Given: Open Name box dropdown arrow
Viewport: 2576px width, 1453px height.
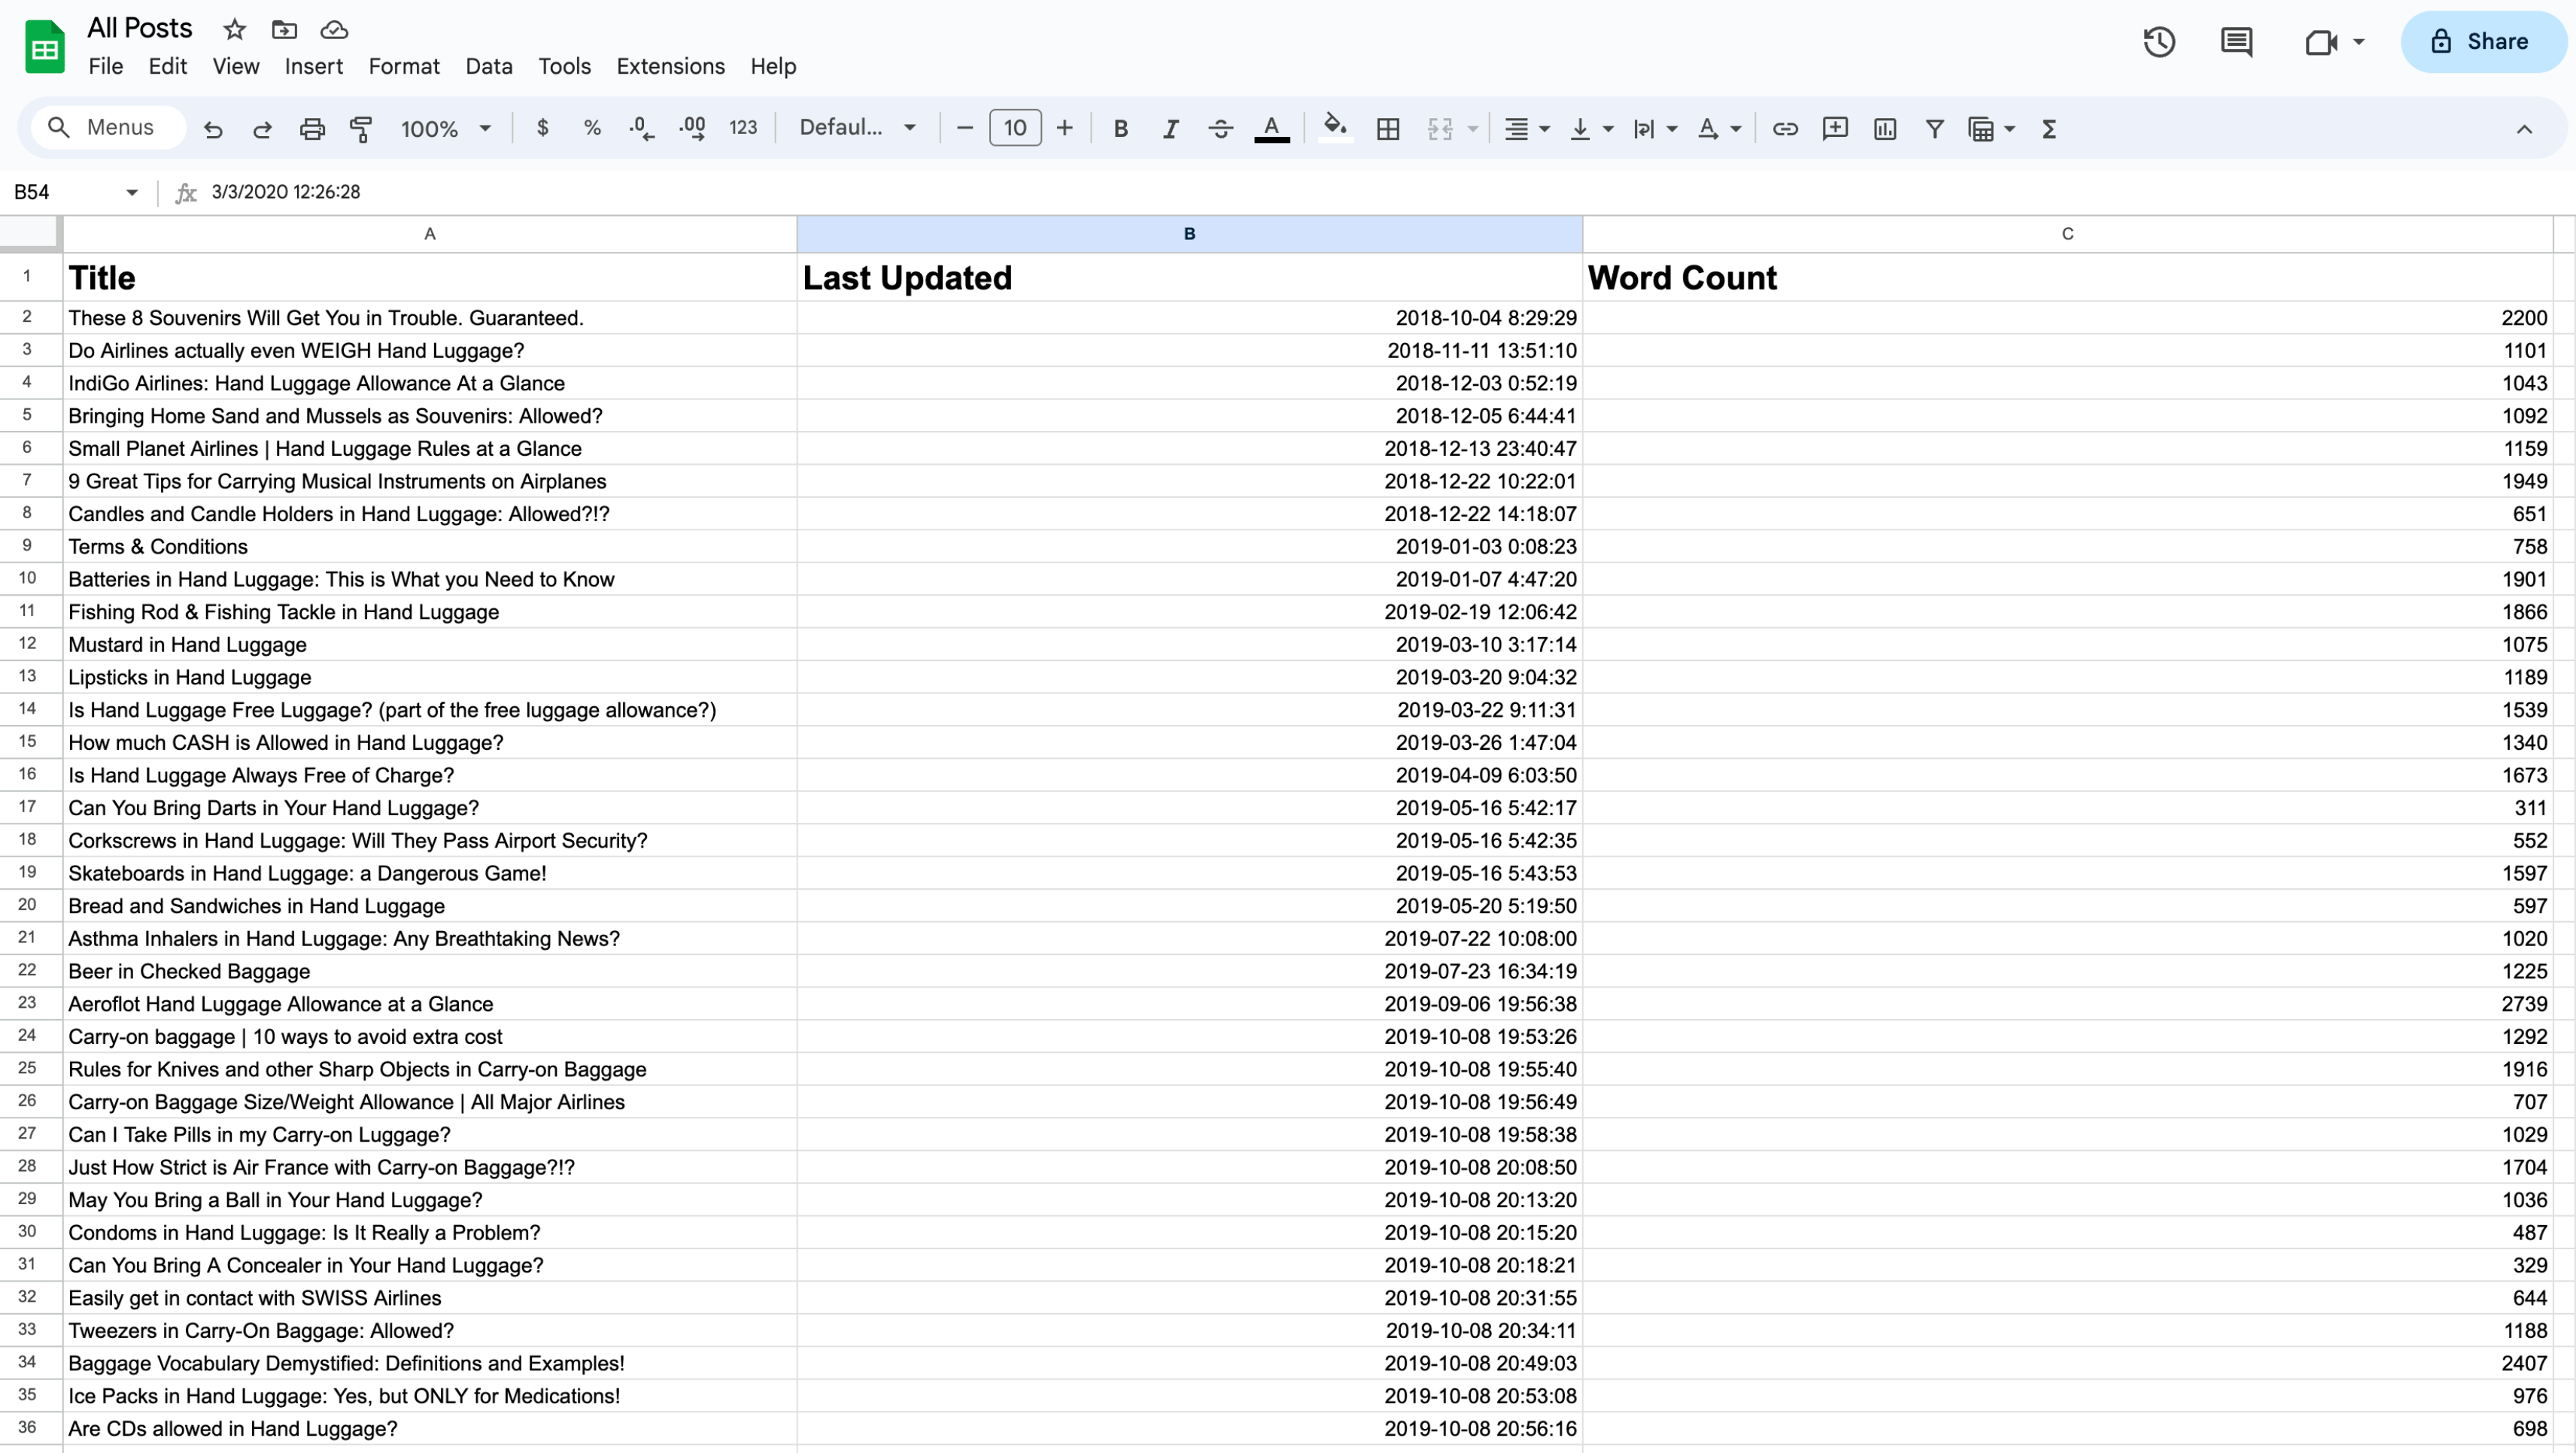Looking at the screenshot, I should (131, 192).
